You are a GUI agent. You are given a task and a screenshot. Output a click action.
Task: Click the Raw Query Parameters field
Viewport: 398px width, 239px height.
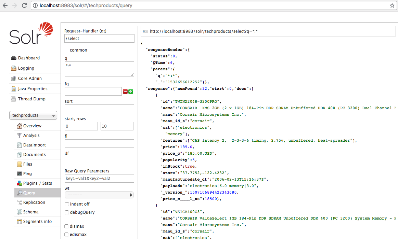(99, 179)
